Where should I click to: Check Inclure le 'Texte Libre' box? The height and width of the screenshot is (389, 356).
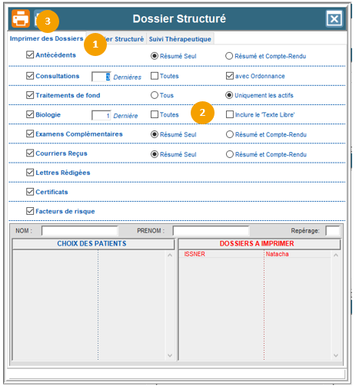click(230, 114)
